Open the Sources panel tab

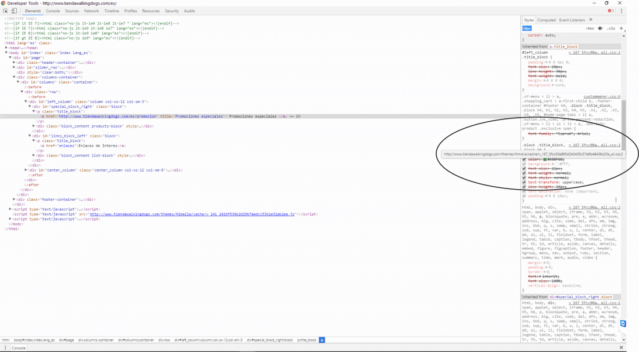point(71,11)
